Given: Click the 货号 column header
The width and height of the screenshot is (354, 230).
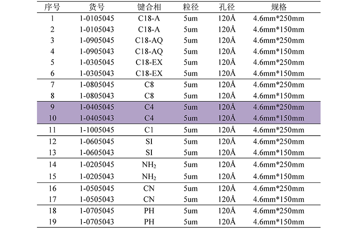Looking at the screenshot, I should [x=97, y=7].
